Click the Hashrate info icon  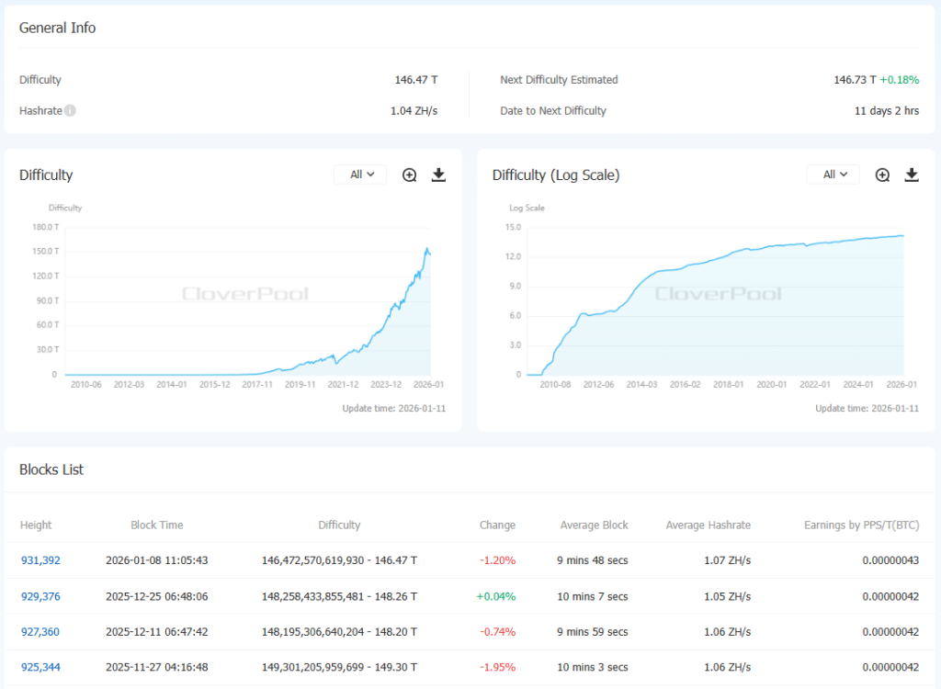(71, 111)
